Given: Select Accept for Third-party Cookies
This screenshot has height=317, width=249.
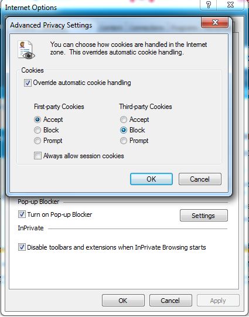Looking at the screenshot, I should [x=124, y=120].
